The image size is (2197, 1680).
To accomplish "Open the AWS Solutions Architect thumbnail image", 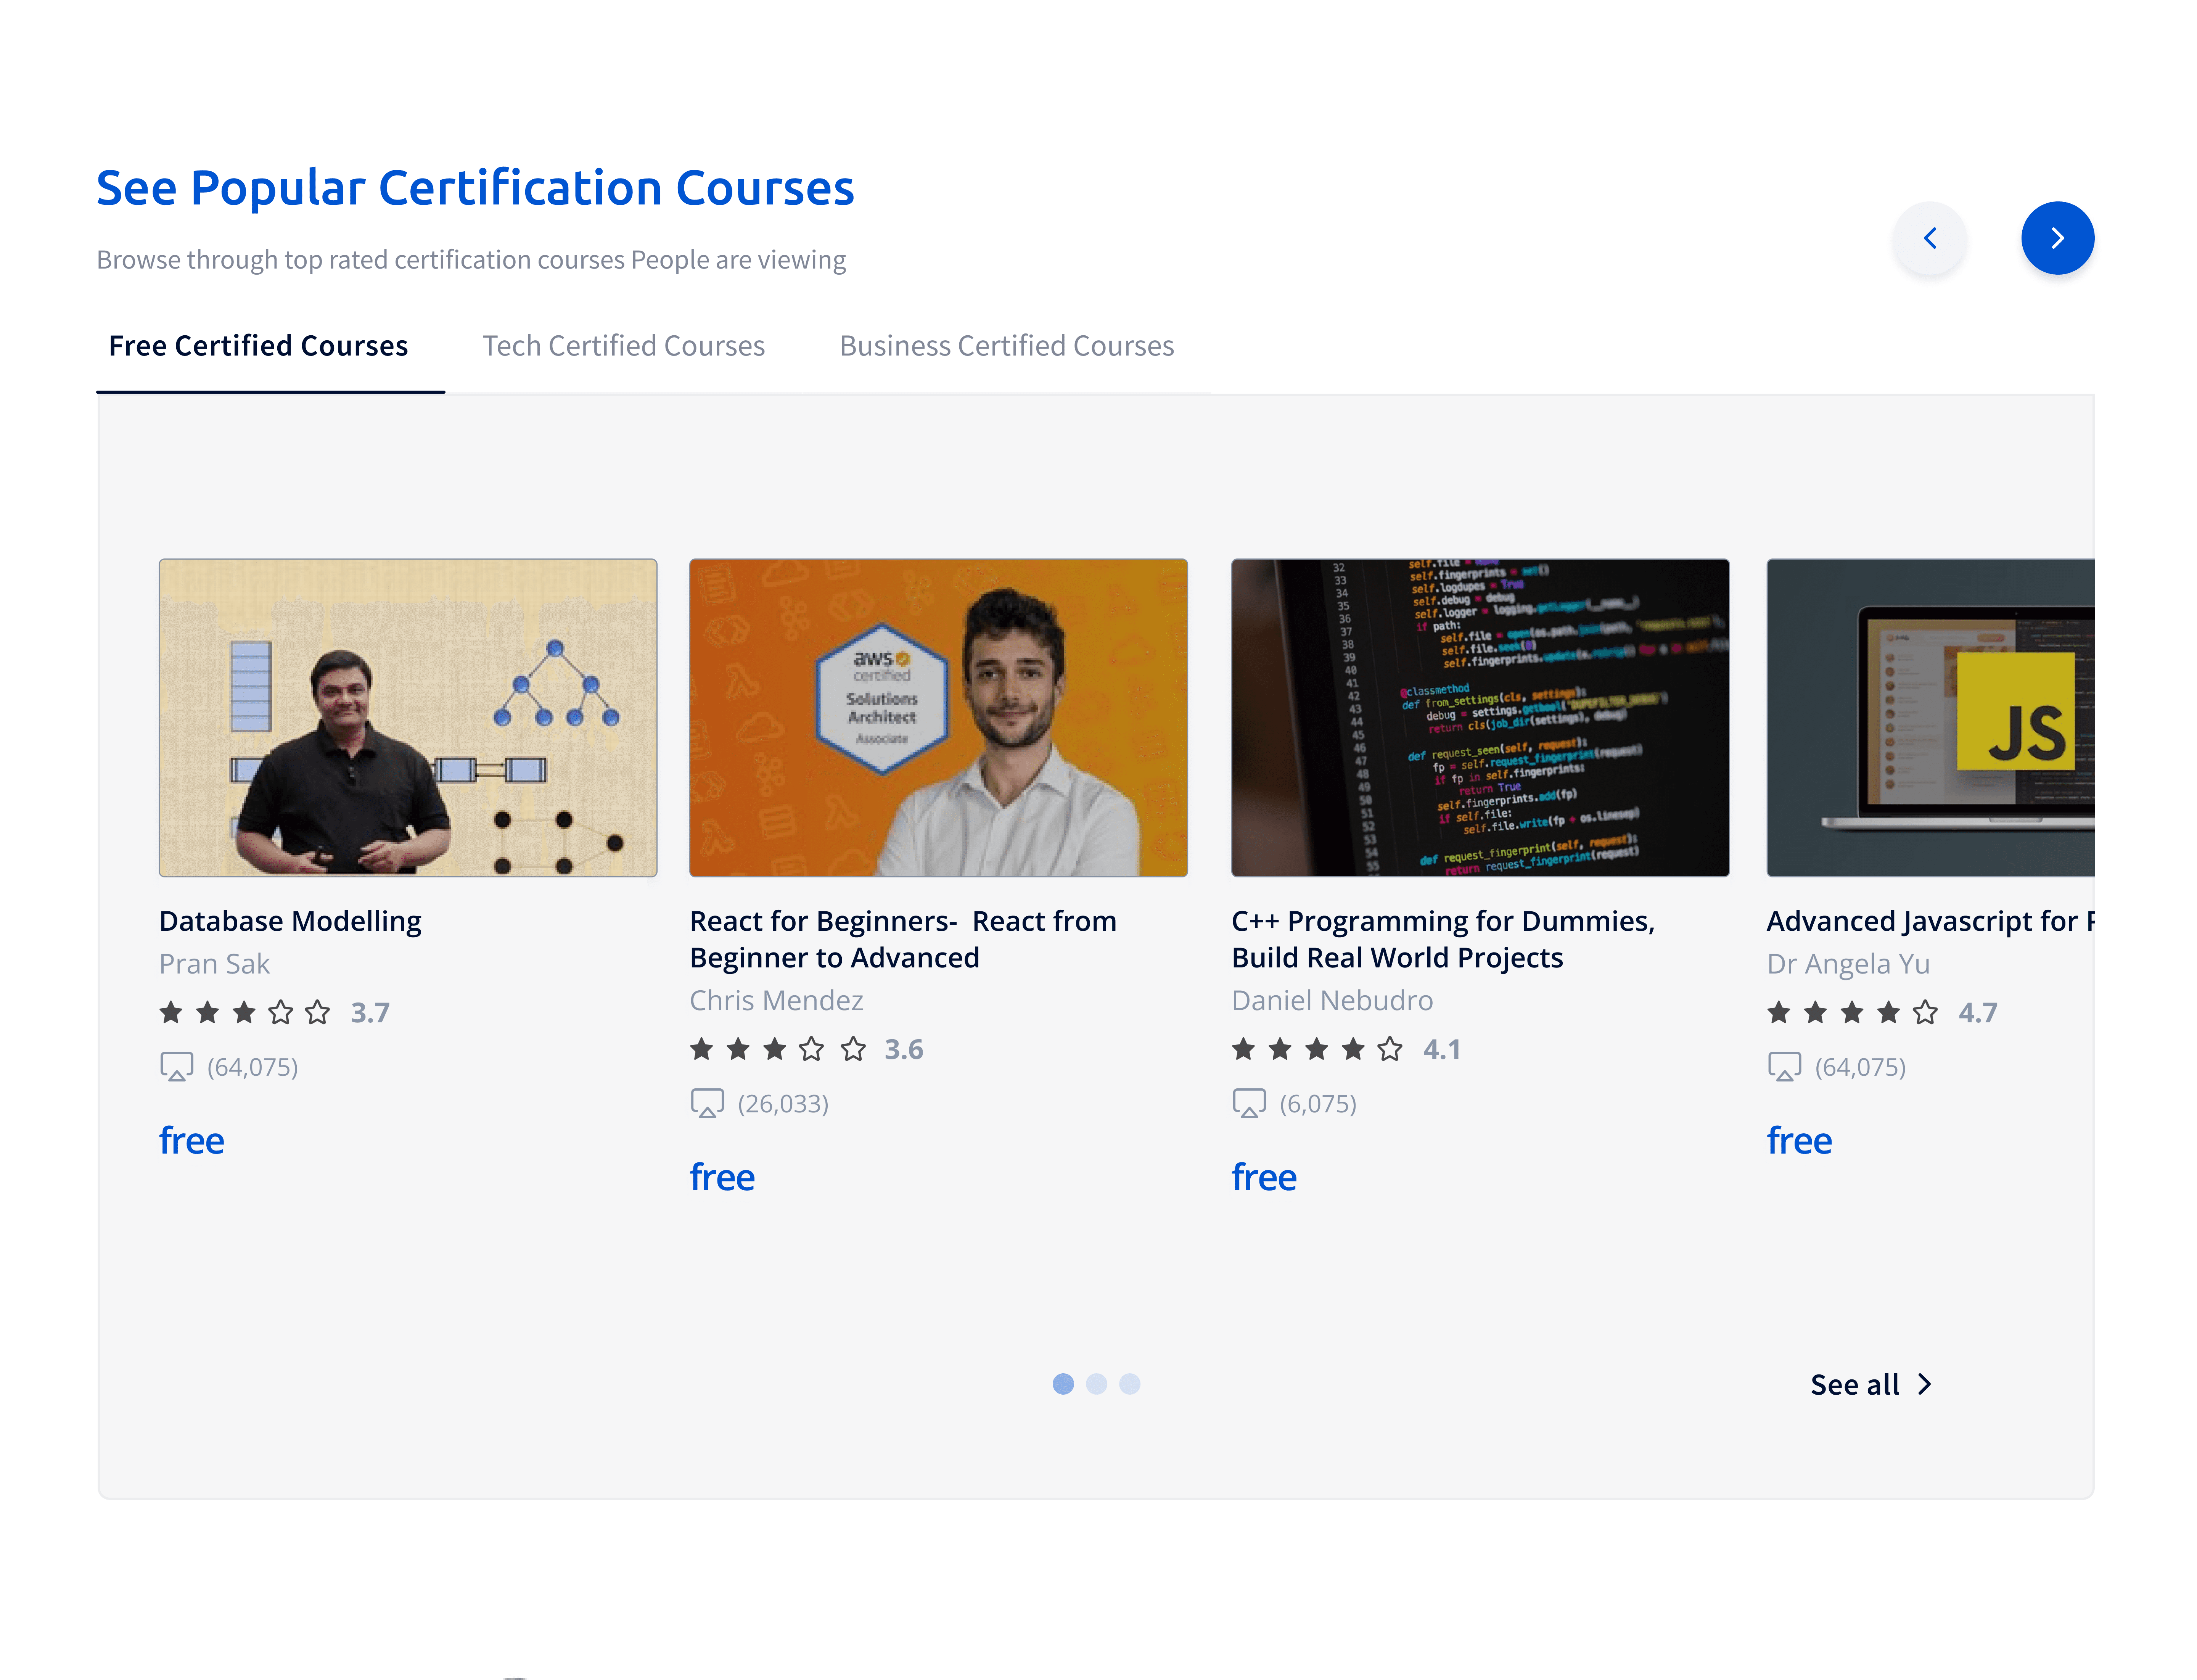I will (938, 718).
